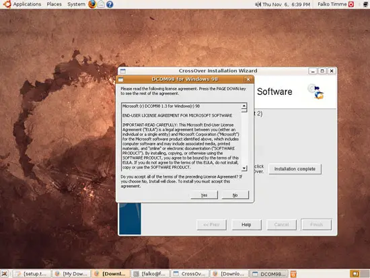
Task: Click the license text scroll down arrow
Action: [244, 168]
